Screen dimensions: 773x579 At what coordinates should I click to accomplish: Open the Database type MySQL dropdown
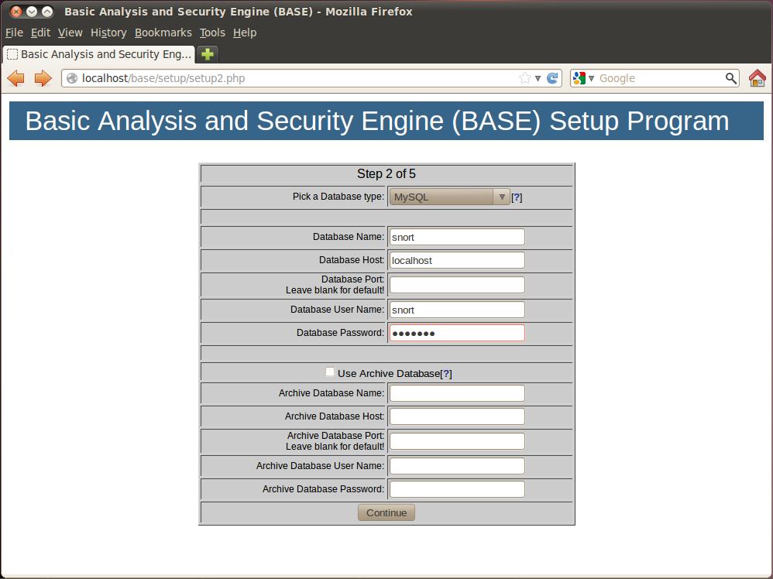pos(449,197)
